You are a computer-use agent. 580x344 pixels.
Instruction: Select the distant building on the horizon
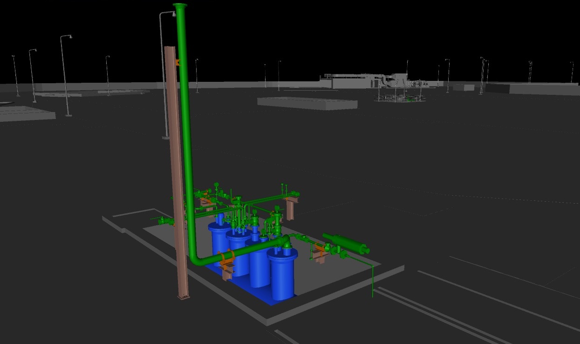(x=354, y=81)
